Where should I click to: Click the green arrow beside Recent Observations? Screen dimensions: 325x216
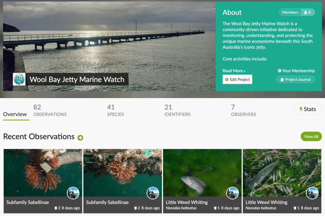tap(80, 138)
